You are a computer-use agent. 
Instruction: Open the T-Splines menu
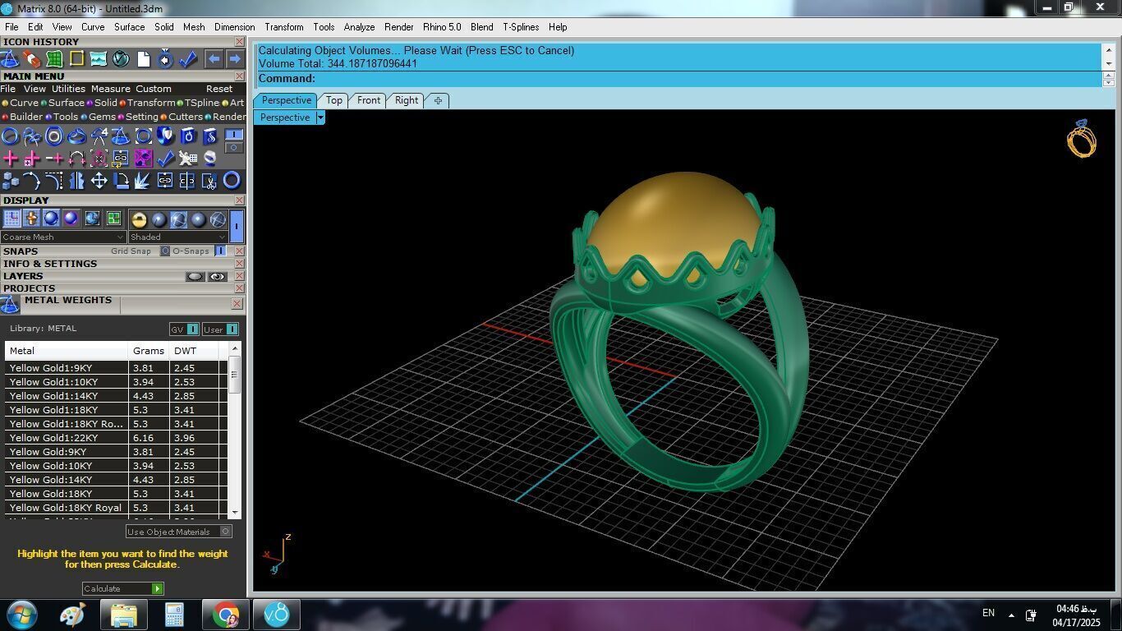521,27
